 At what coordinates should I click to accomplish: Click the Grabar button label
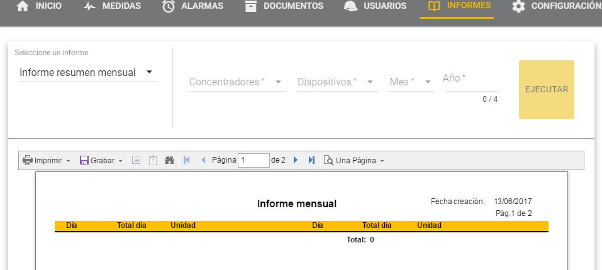(103, 161)
